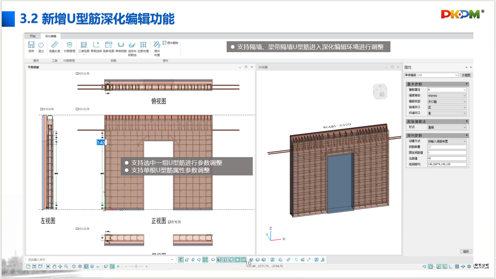The height and width of the screenshot is (279, 496).
Task: Select the 深化编辑 ribbon tab
Action: point(50,36)
